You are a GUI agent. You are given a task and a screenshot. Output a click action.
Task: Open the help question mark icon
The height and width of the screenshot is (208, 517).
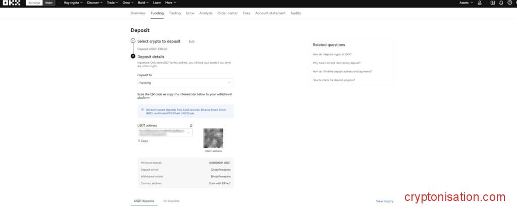[x=508, y=3]
